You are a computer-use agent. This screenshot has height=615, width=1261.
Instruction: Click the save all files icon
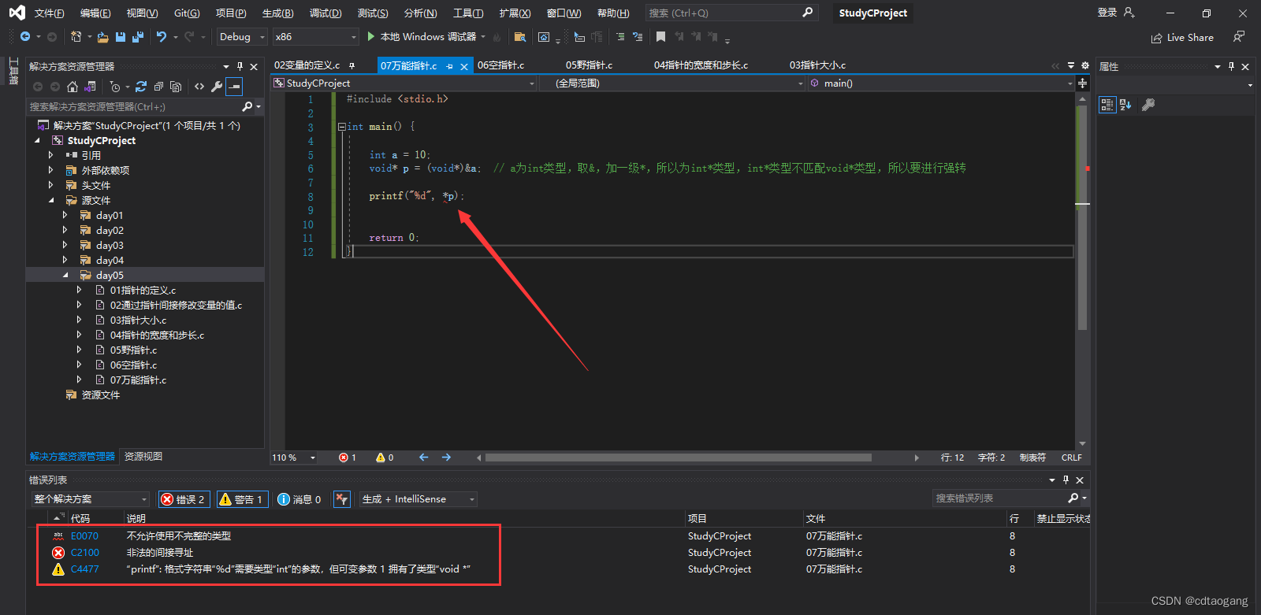[x=138, y=37]
